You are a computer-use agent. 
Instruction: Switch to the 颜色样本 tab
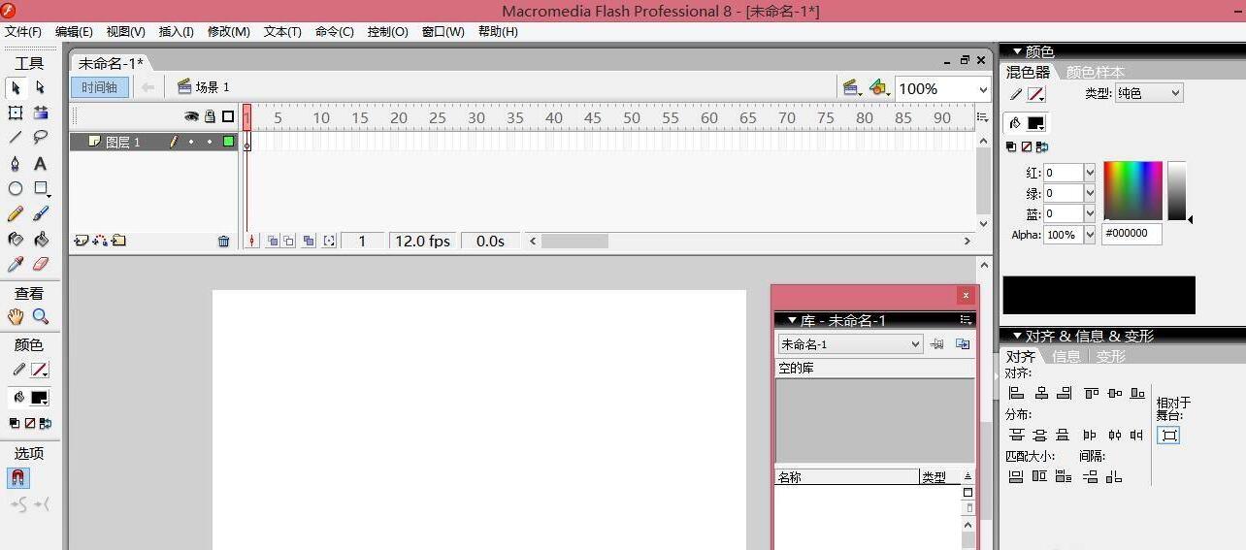[x=1096, y=72]
